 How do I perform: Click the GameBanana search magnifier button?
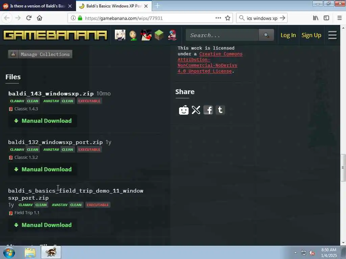pyautogui.click(x=266, y=35)
